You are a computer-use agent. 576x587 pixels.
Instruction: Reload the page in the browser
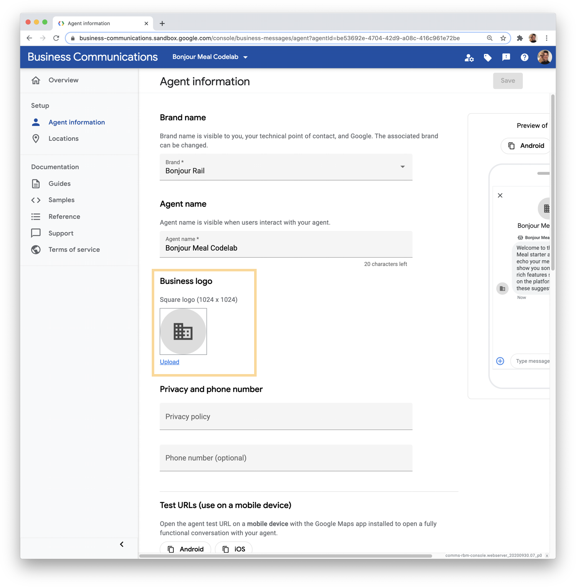pos(56,38)
